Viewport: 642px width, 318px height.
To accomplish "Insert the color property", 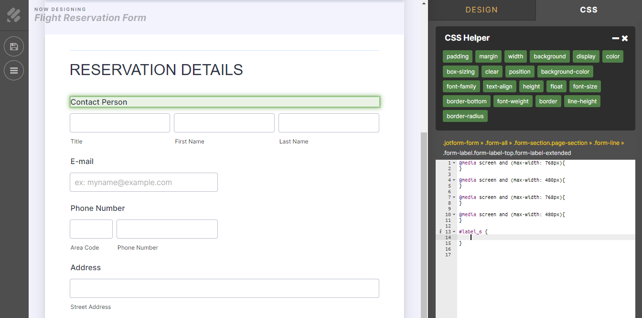I will 613,56.
